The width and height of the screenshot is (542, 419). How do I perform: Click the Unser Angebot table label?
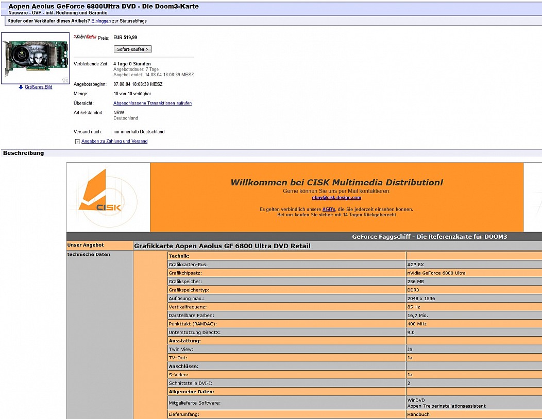[x=86, y=245]
